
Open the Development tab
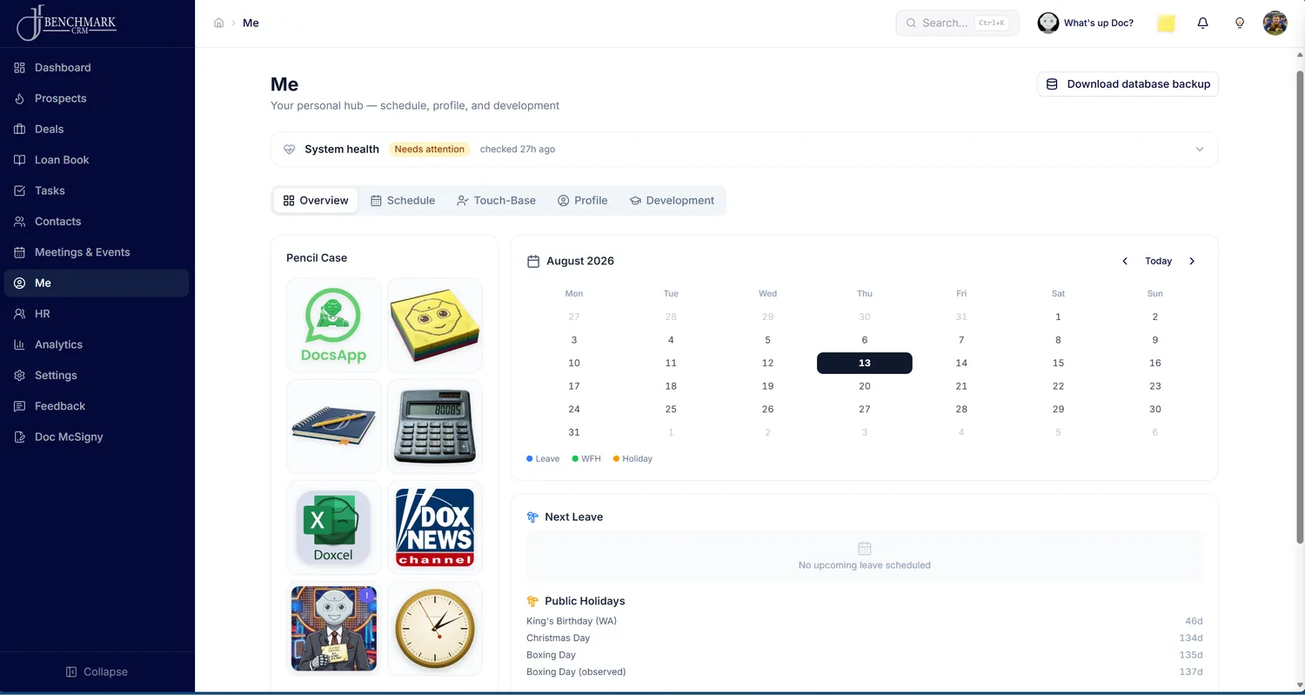pyautogui.click(x=672, y=200)
